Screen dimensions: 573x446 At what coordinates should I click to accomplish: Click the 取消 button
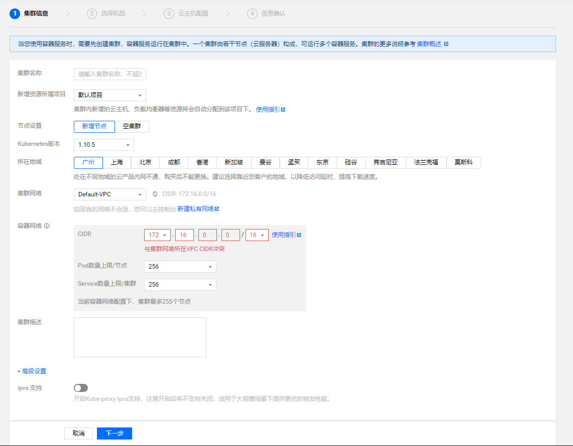(x=78, y=433)
